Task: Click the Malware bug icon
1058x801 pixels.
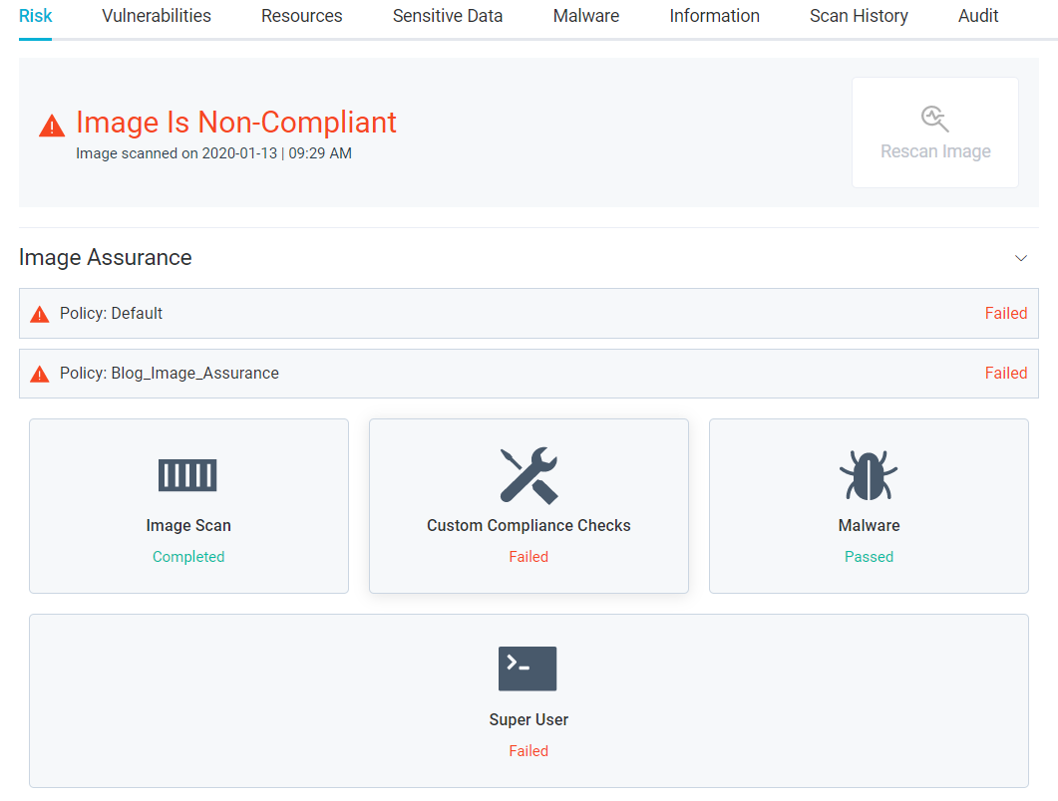Action: coord(869,475)
